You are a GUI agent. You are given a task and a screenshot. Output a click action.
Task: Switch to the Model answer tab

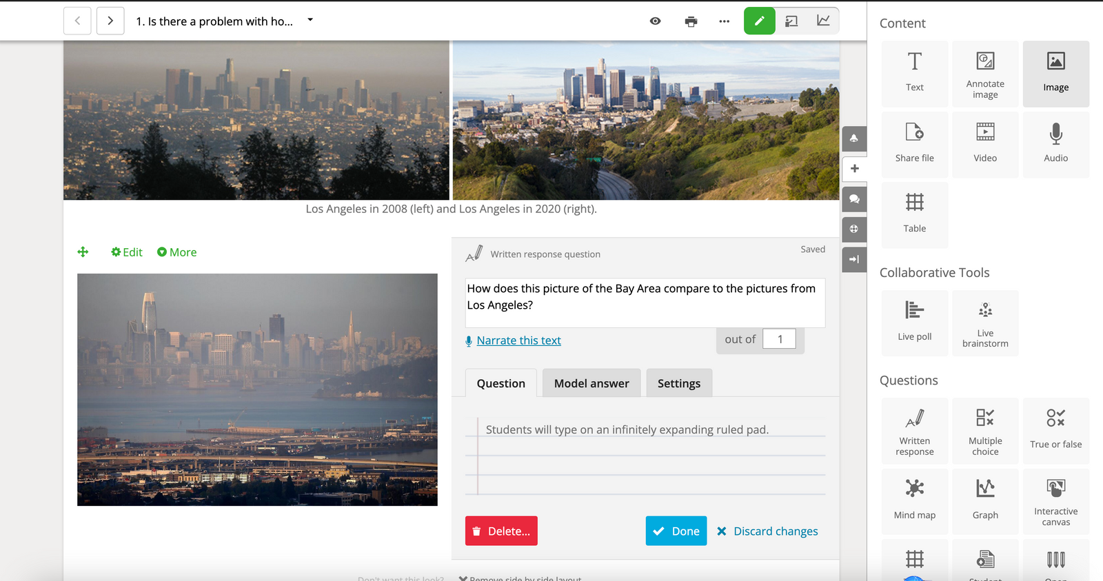coord(591,383)
